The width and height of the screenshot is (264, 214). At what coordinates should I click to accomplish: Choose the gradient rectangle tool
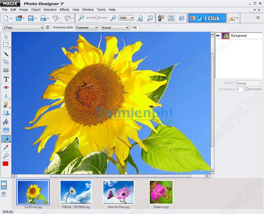point(6,130)
